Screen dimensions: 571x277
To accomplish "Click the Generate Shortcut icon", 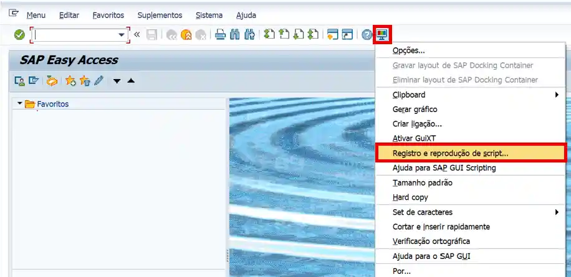I will (347, 35).
